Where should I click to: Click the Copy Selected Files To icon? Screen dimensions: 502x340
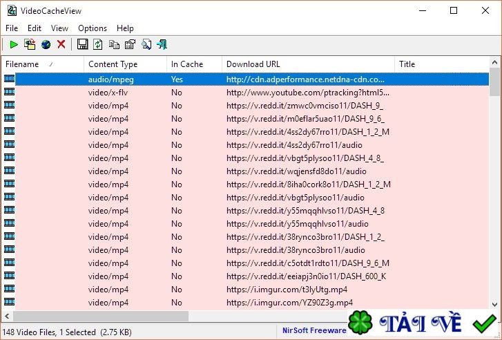(x=30, y=44)
